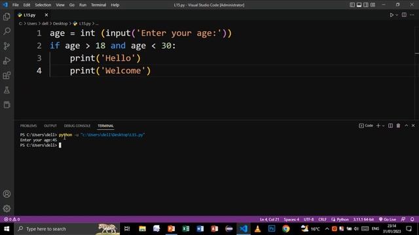Open the Edit menu
Screen dimensions: 419x235
26,5
